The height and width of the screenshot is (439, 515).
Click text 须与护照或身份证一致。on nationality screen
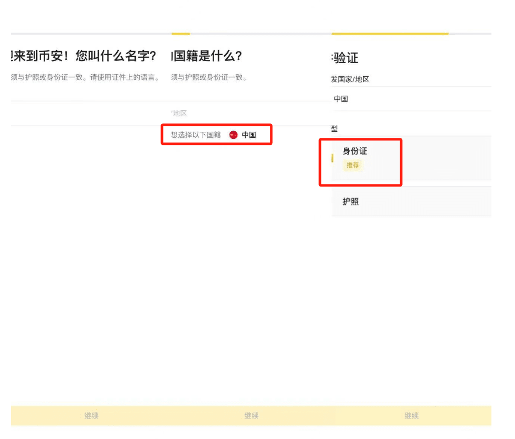point(209,78)
